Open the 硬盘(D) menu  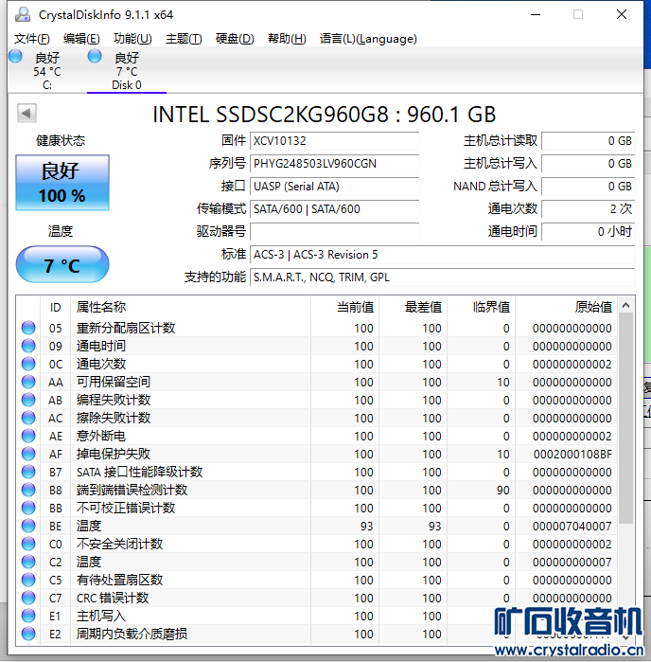click(235, 39)
